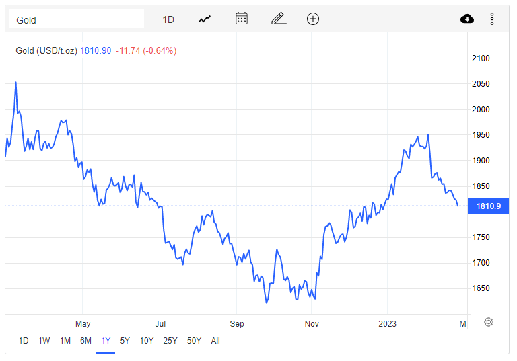Viewport: 517px width, 361px height.
Task: Click the 1900 price axis label
Action: pos(481,161)
